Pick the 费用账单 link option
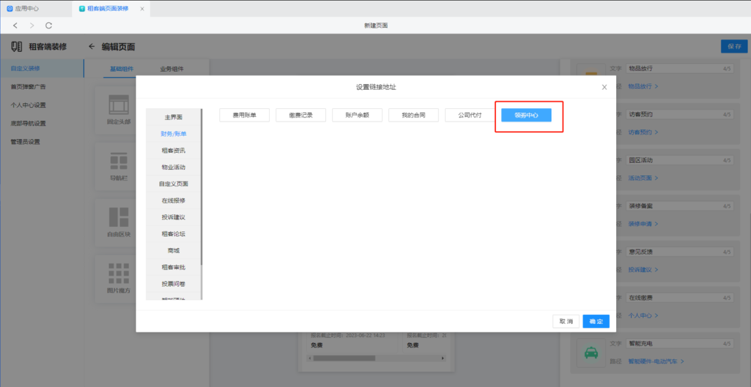The width and height of the screenshot is (751, 387). tap(244, 115)
